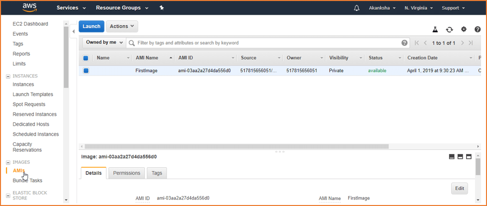Open Reports in sidebar

pos(21,54)
